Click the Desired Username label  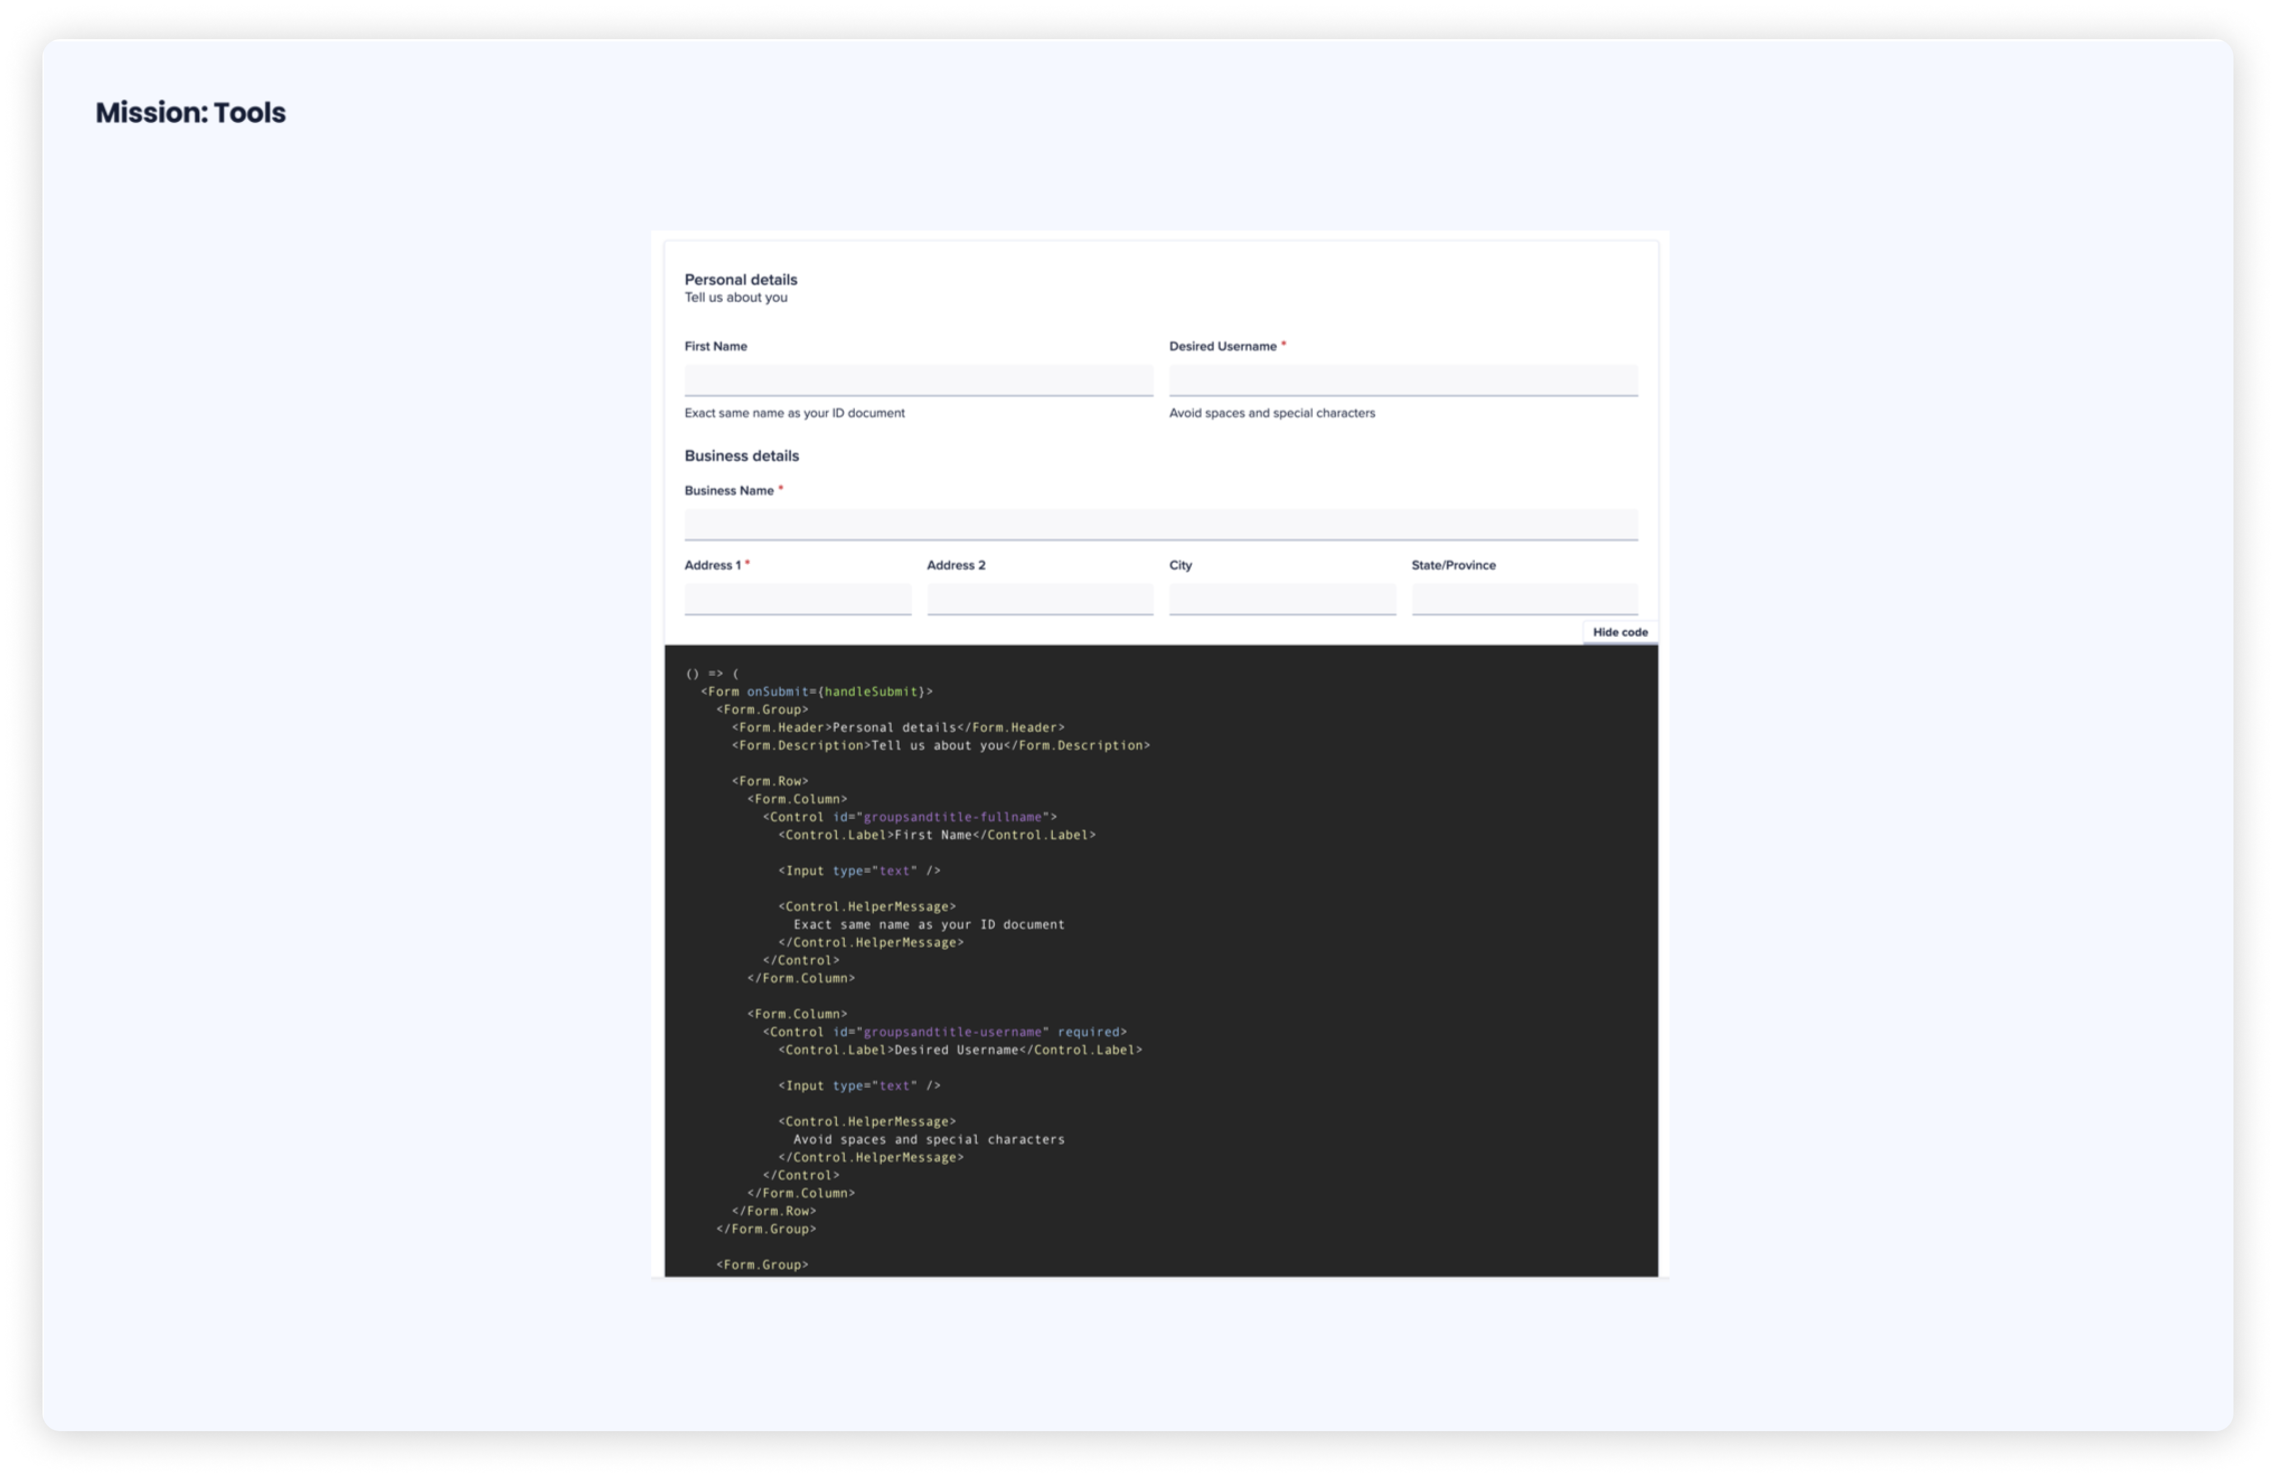pyautogui.click(x=1222, y=346)
